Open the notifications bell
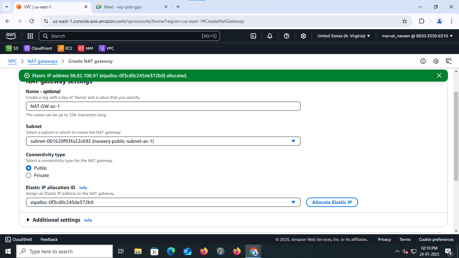Viewport: 459px width, 258px height. pos(270,36)
